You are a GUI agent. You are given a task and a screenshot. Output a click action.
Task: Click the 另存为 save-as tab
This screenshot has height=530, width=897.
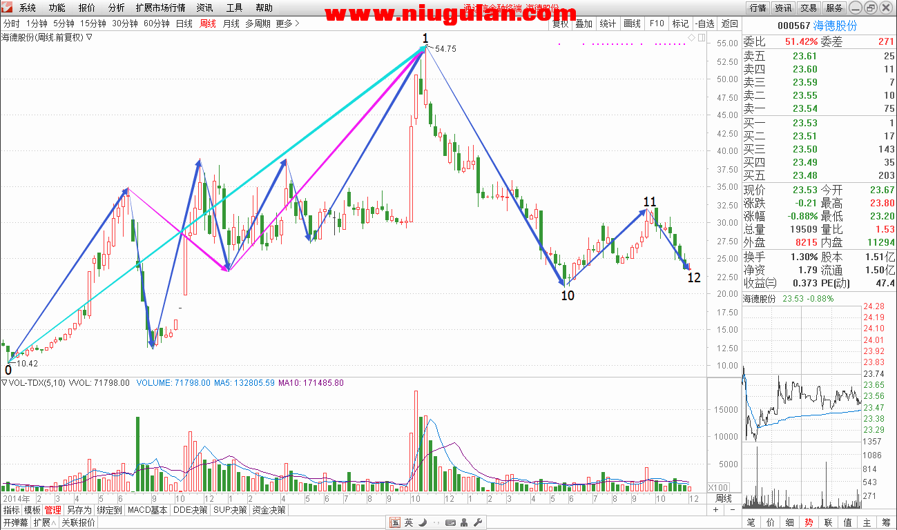(79, 511)
